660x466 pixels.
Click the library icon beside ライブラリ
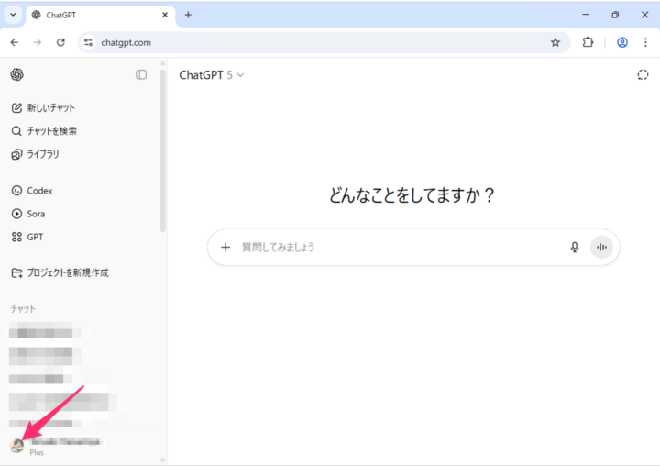point(16,154)
